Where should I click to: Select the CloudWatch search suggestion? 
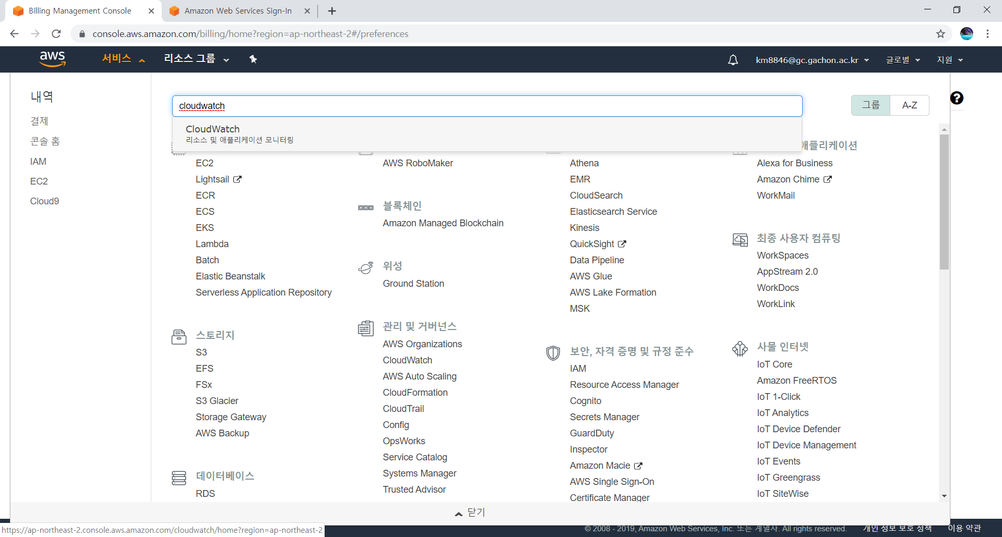(487, 134)
